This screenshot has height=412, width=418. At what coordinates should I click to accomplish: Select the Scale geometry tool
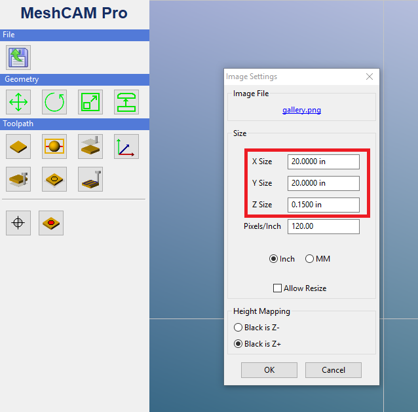90,102
